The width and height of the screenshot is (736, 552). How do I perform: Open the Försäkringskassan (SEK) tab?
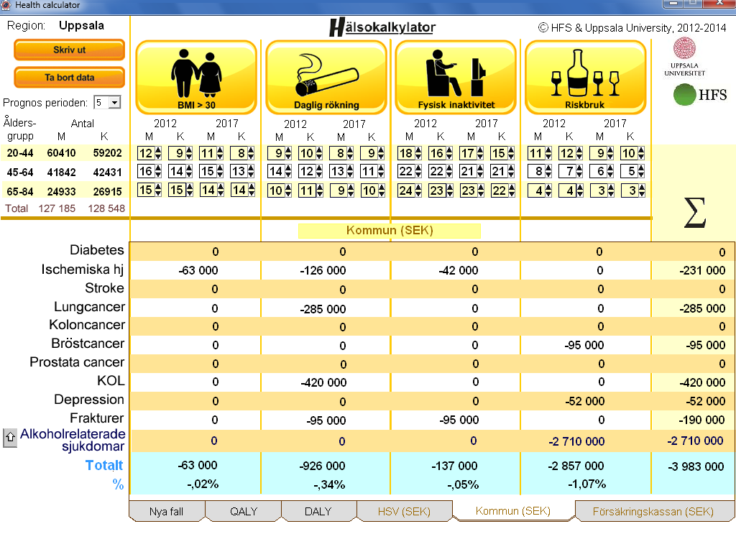653,511
